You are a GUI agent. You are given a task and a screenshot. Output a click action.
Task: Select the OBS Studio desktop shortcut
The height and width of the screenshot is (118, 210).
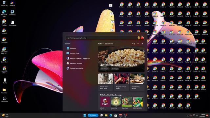coord(5,99)
